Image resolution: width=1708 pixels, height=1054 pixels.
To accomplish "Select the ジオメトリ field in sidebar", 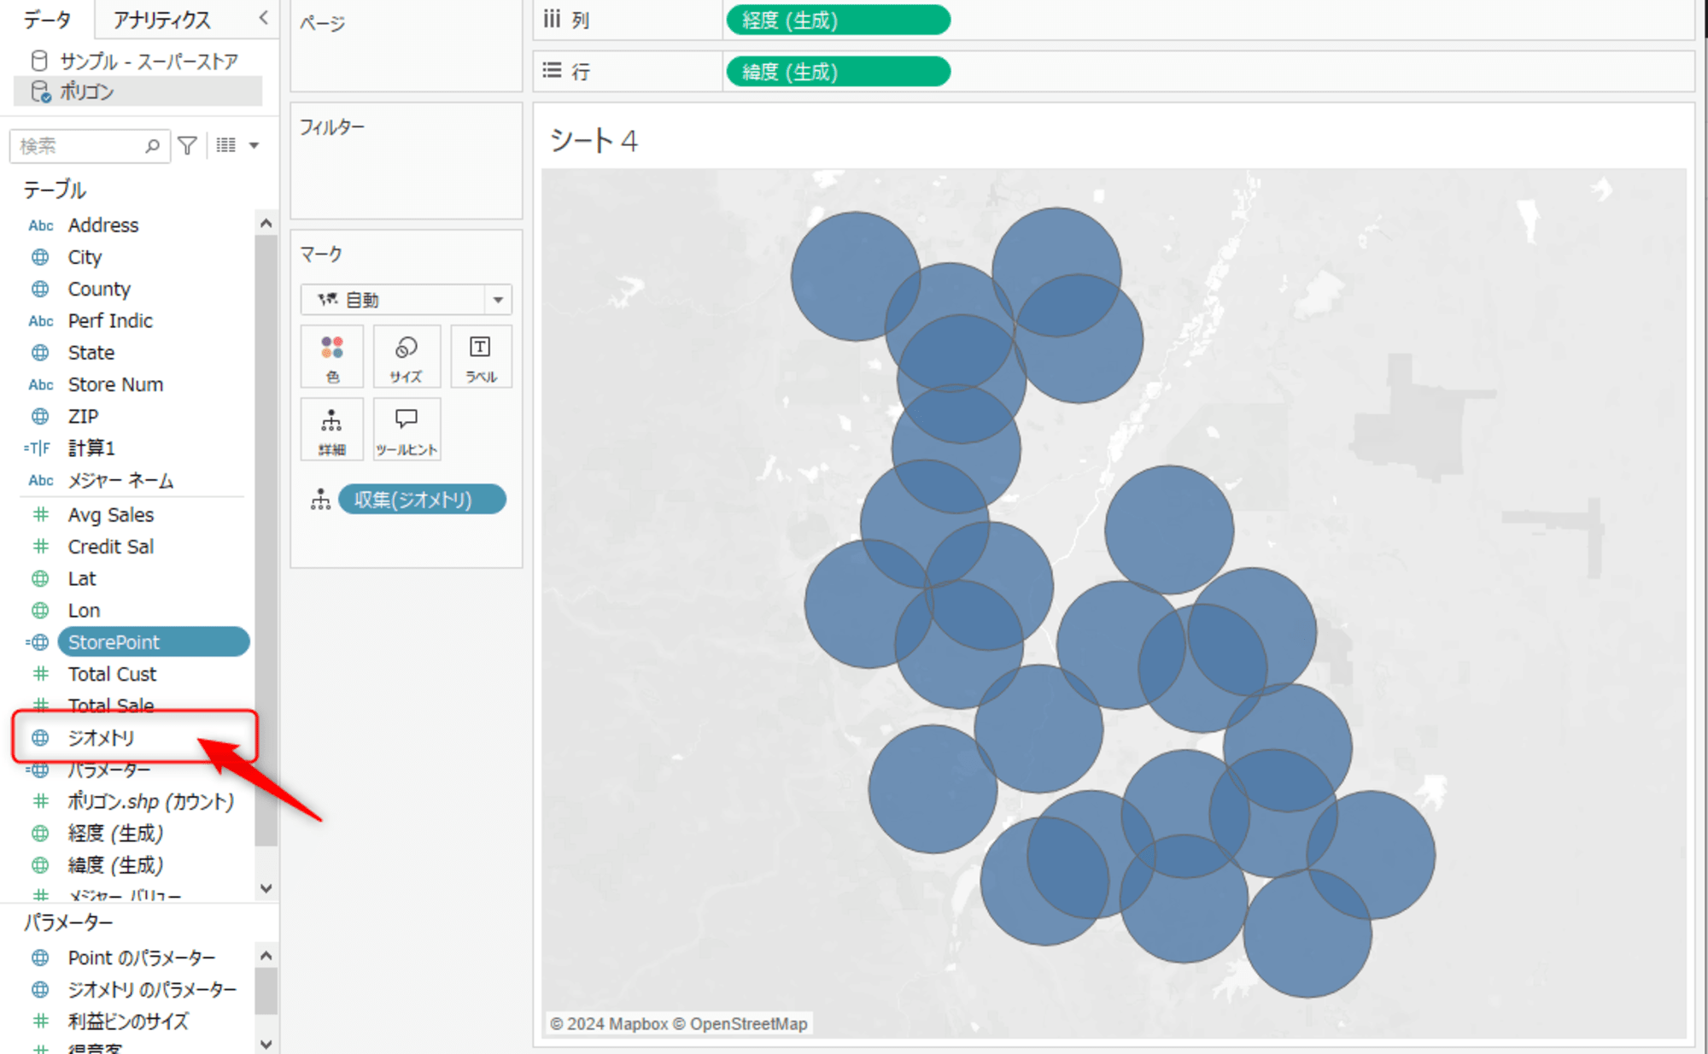I will click(x=102, y=737).
